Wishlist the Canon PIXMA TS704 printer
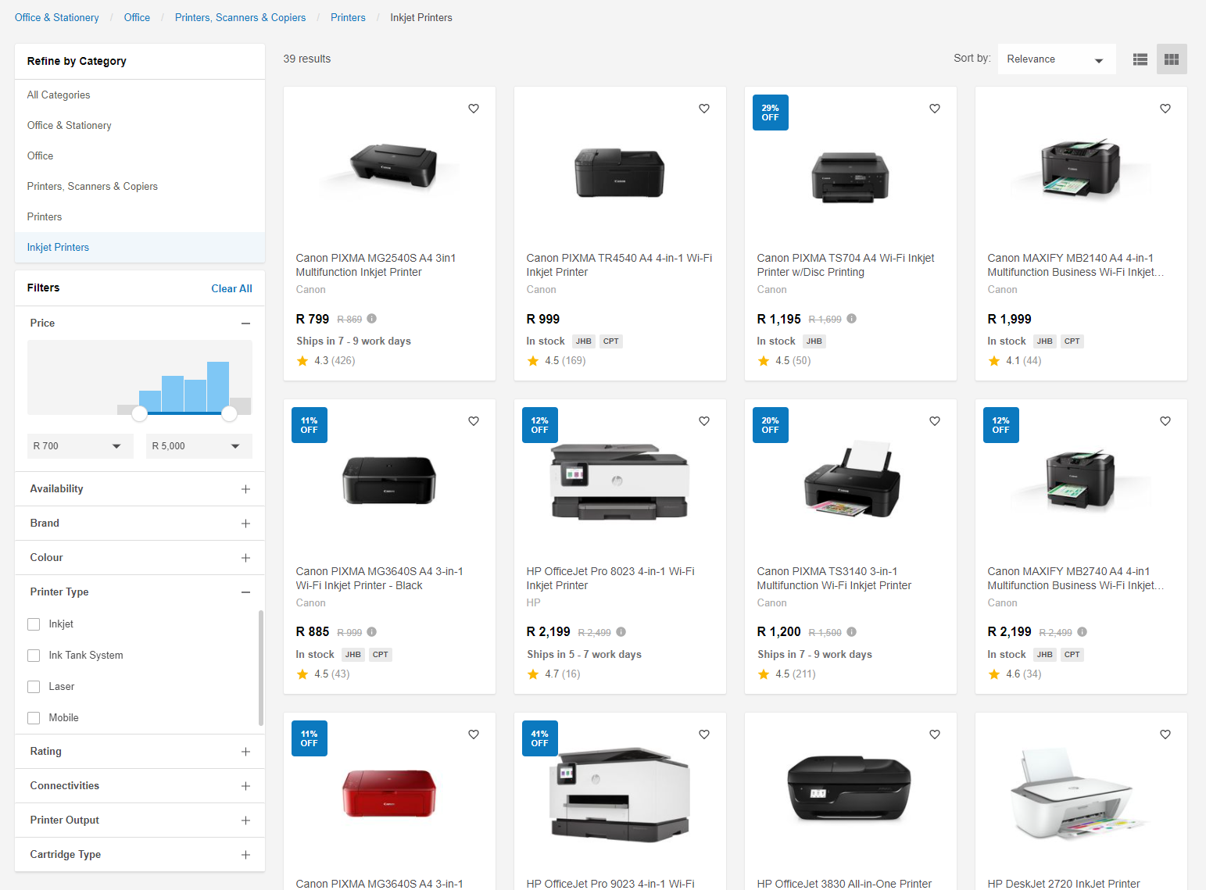This screenshot has height=890, width=1206. (935, 109)
